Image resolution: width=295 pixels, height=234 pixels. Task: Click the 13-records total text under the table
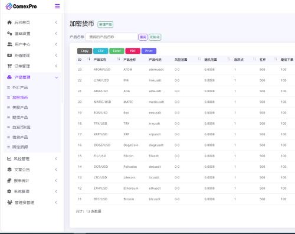88,211
